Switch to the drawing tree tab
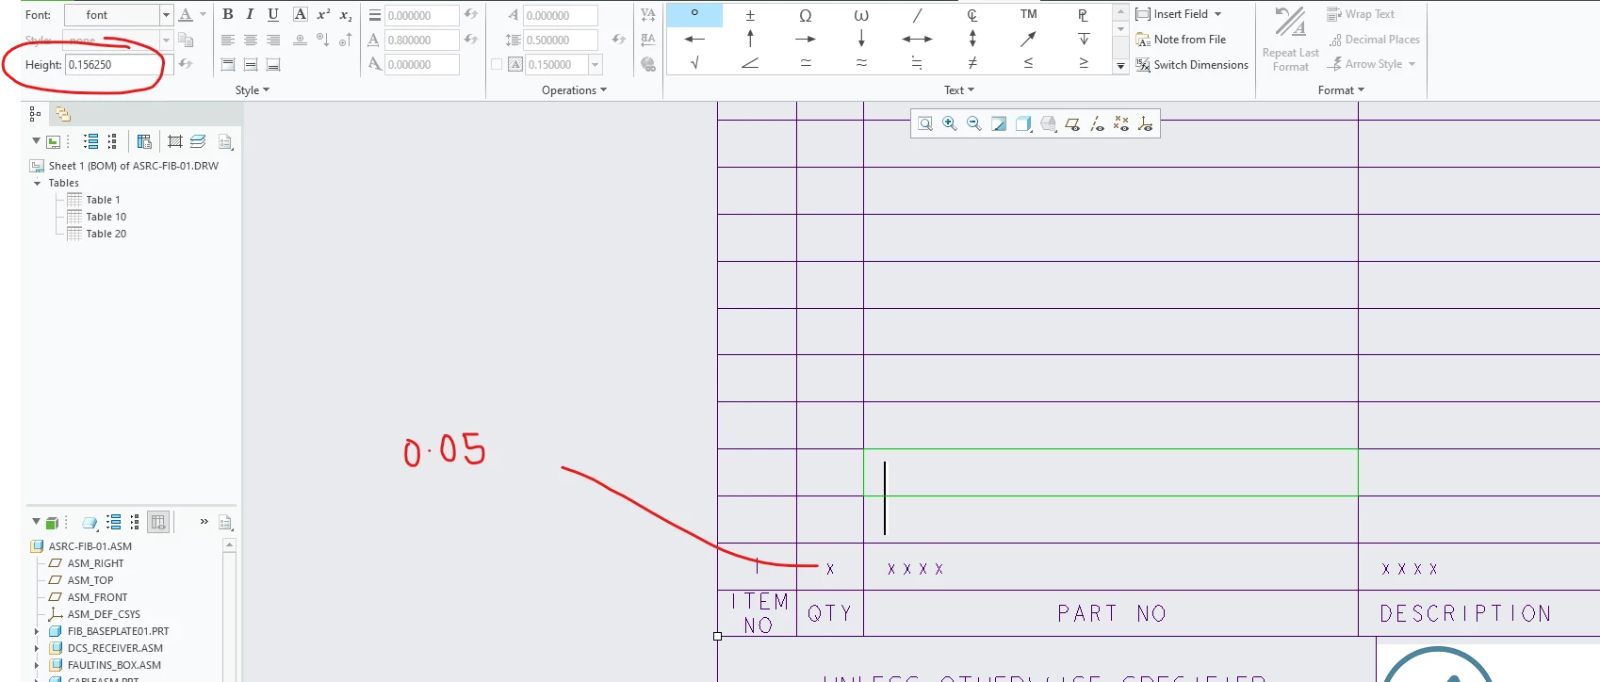The height and width of the screenshot is (682, 1600). (35, 114)
